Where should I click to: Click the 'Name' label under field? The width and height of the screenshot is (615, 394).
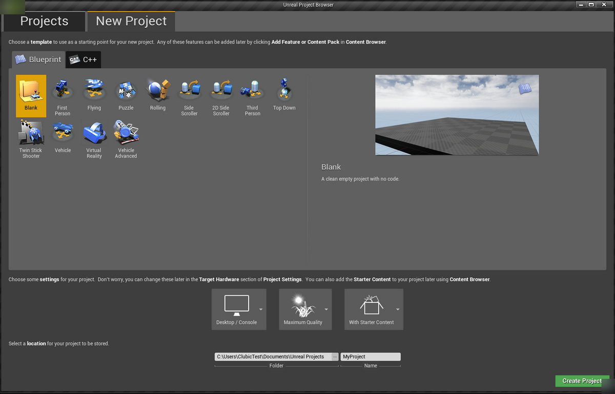(371, 366)
